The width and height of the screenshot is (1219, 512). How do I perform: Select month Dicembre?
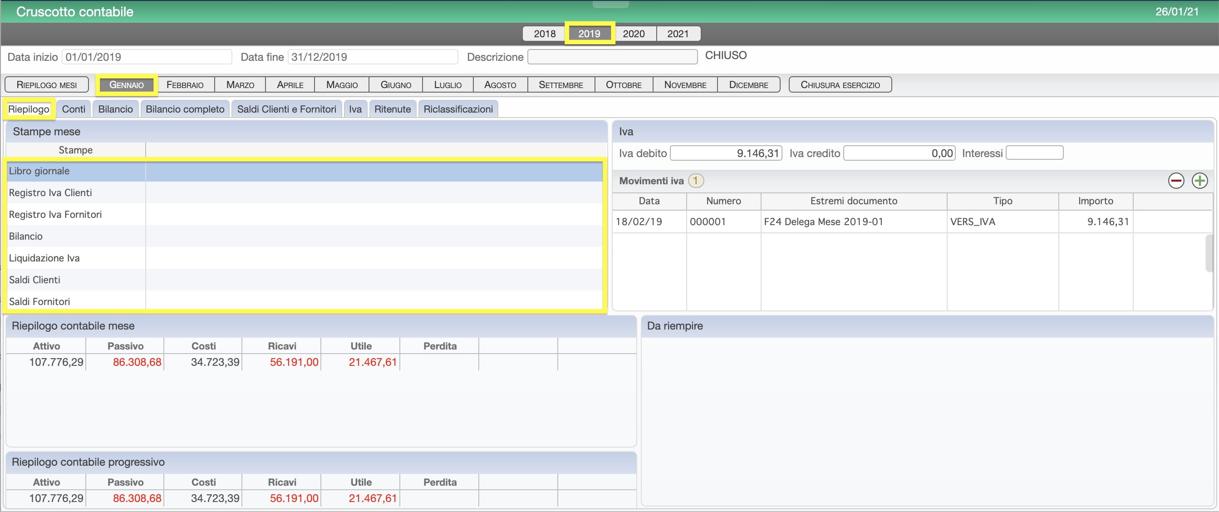[749, 85]
